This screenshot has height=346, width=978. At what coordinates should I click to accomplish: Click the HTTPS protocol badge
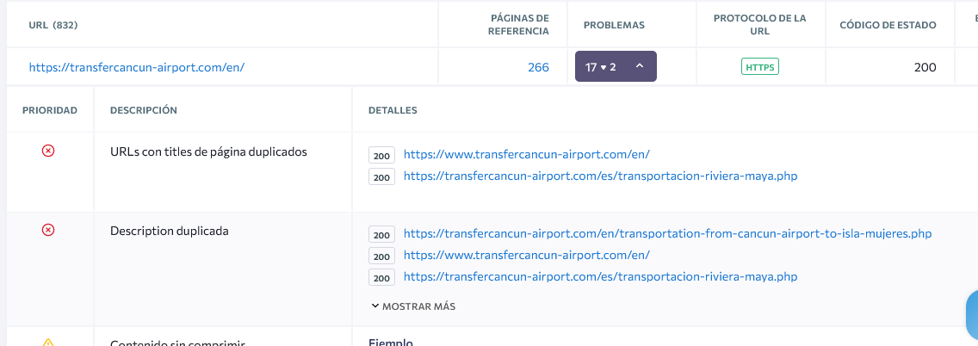[760, 66]
